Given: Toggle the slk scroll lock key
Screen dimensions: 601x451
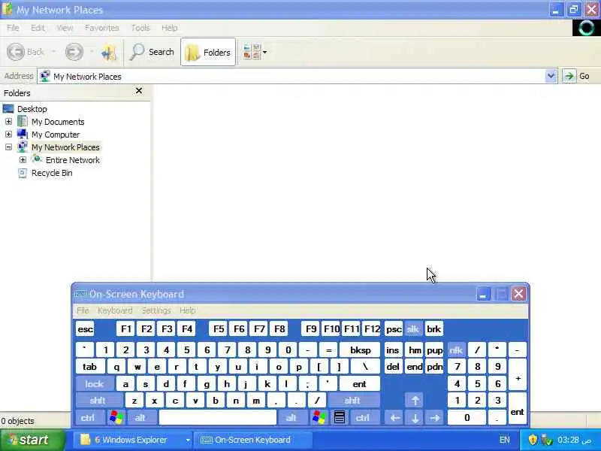Looking at the screenshot, I should tap(412, 329).
